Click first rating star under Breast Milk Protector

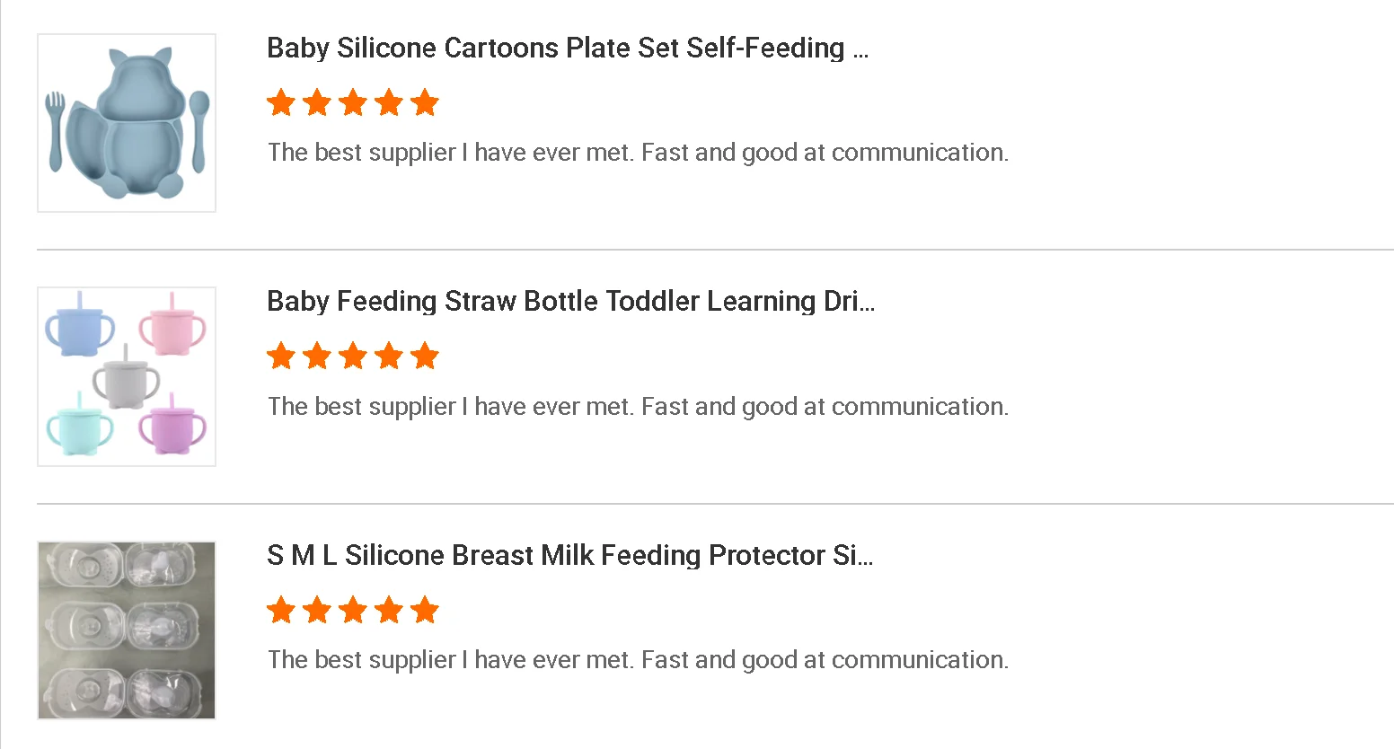click(281, 611)
